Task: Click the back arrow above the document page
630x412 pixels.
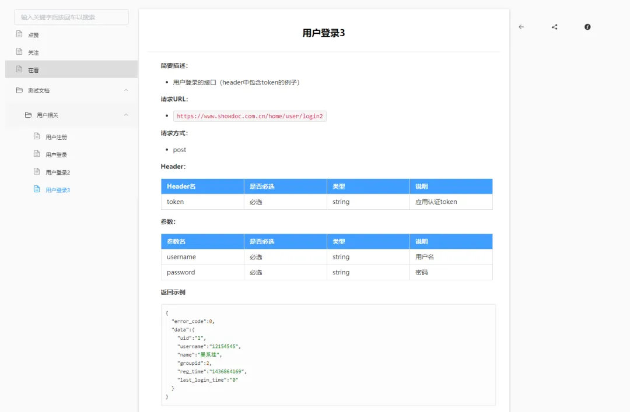Action: coord(521,27)
